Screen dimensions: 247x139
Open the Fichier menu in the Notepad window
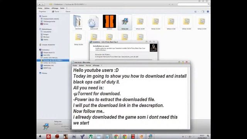tap(74, 65)
